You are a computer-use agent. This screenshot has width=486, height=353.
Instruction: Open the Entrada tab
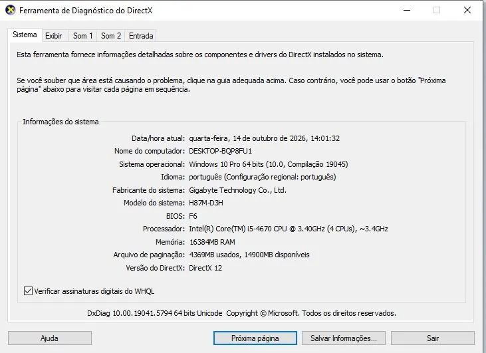pos(141,36)
